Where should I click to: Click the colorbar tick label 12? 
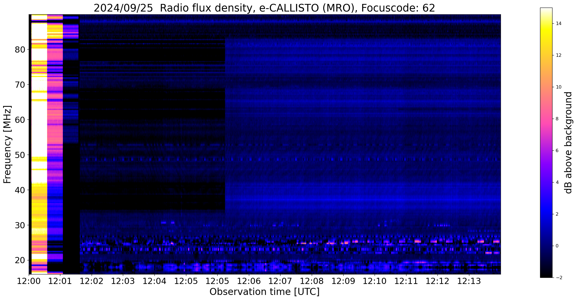[558, 55]
